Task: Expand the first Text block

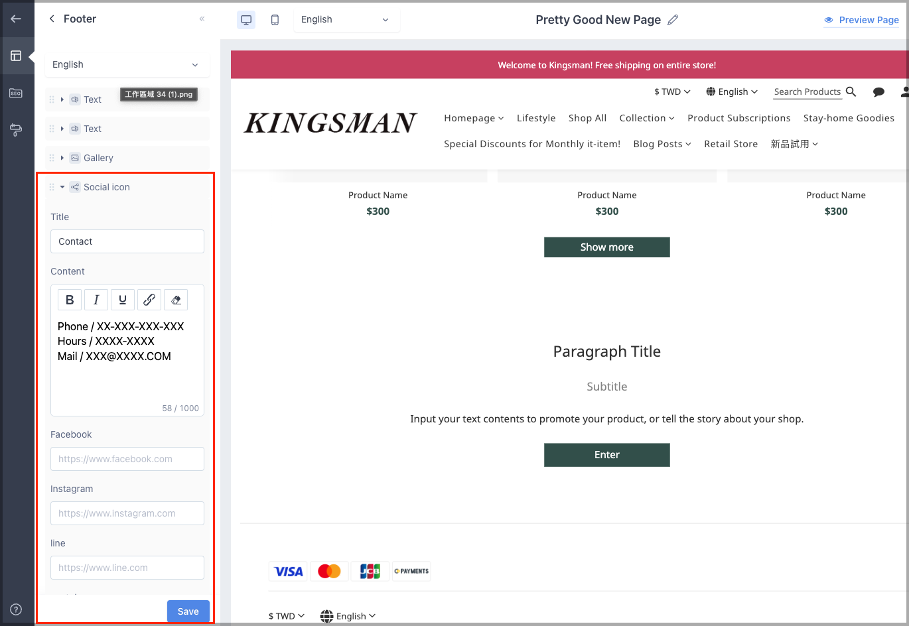Action: pos(62,99)
